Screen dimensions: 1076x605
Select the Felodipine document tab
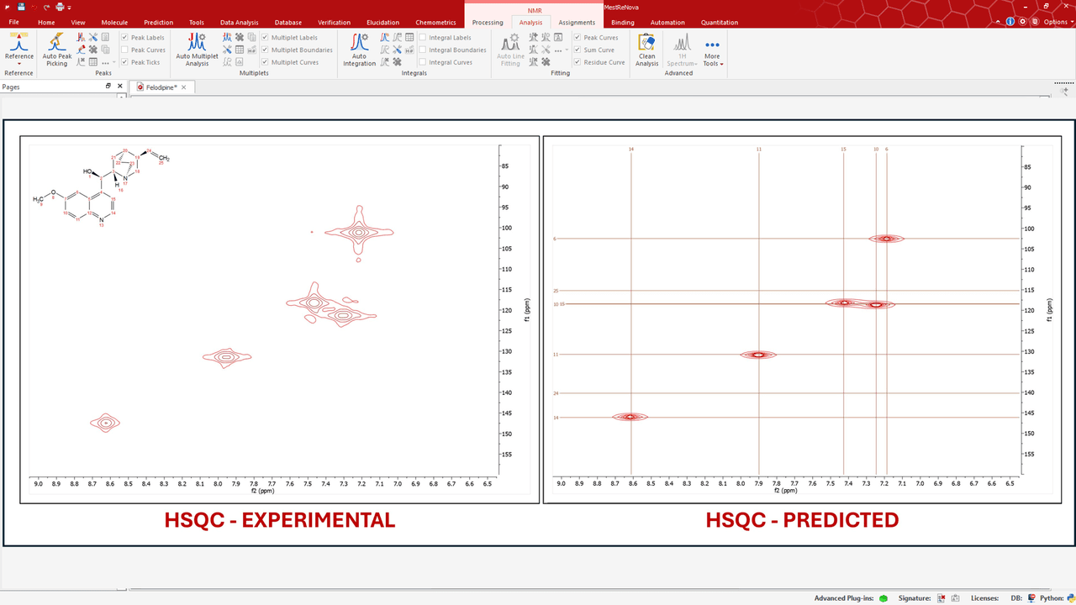[x=161, y=87]
